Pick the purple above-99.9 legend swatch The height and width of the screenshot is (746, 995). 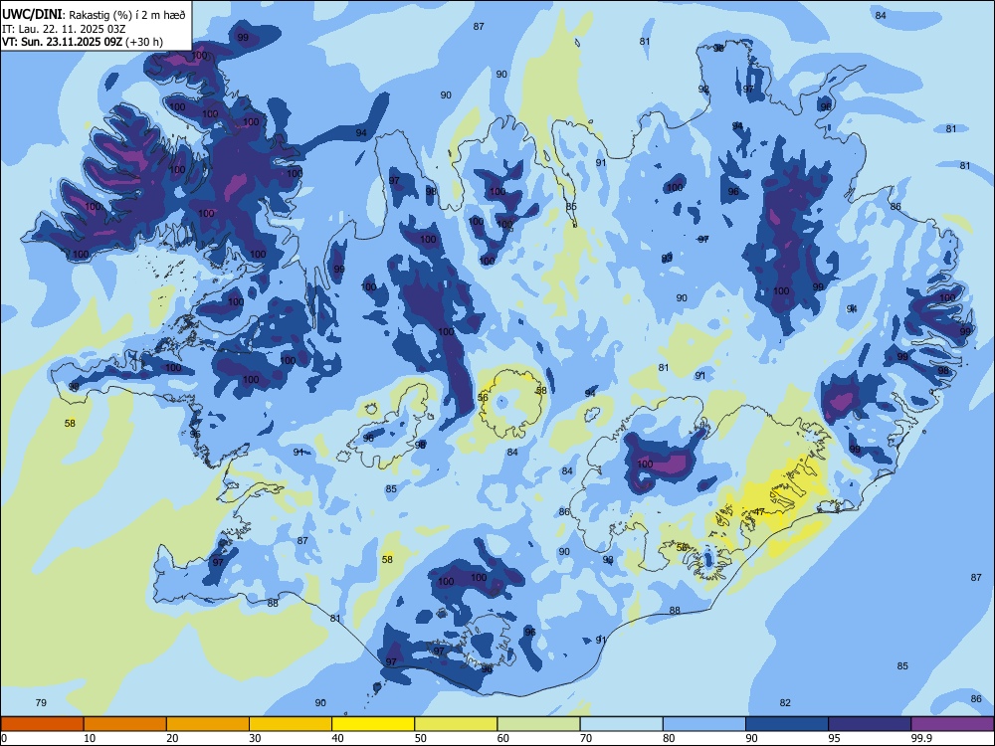(x=952, y=724)
